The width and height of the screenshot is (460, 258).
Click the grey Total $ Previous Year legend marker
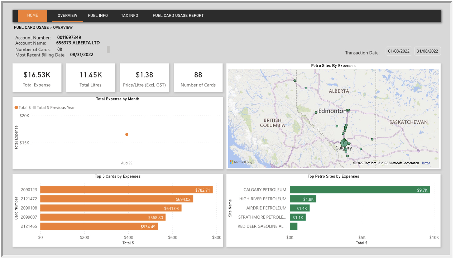[x=34, y=107]
